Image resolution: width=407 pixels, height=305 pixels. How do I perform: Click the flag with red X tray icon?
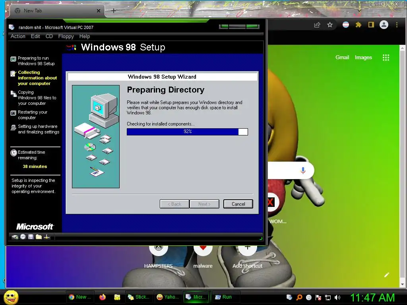[x=318, y=297]
